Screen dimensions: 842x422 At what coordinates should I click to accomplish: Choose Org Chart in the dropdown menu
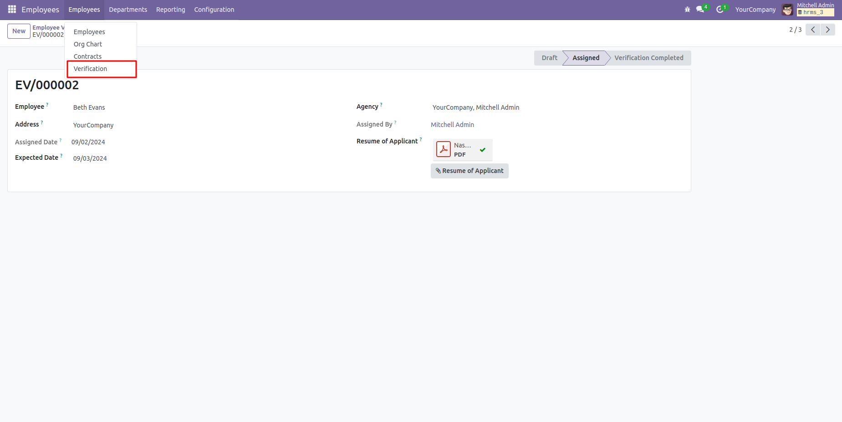click(x=88, y=44)
